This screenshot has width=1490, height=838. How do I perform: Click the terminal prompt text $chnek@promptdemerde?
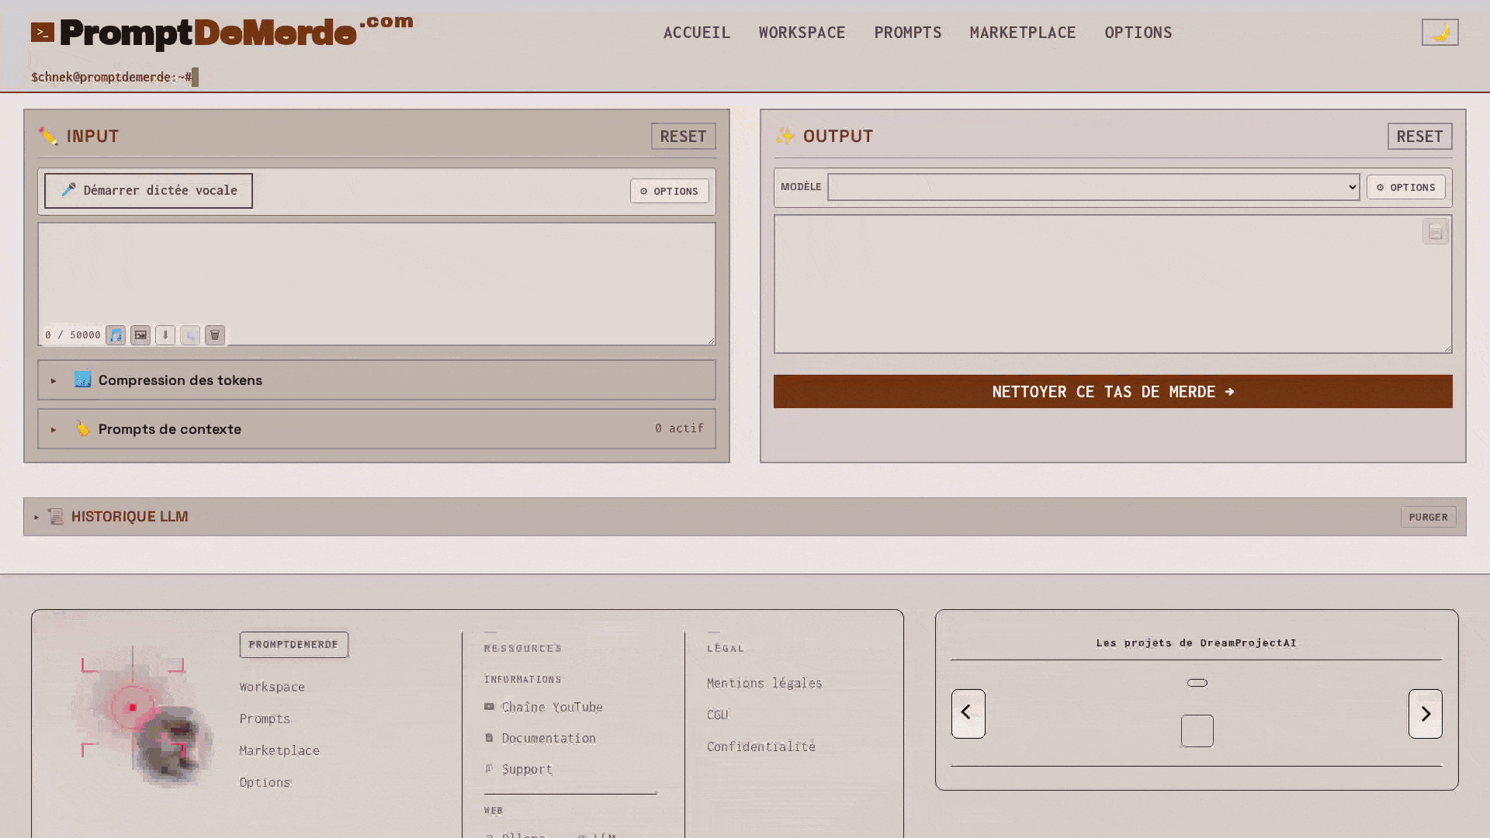111,78
